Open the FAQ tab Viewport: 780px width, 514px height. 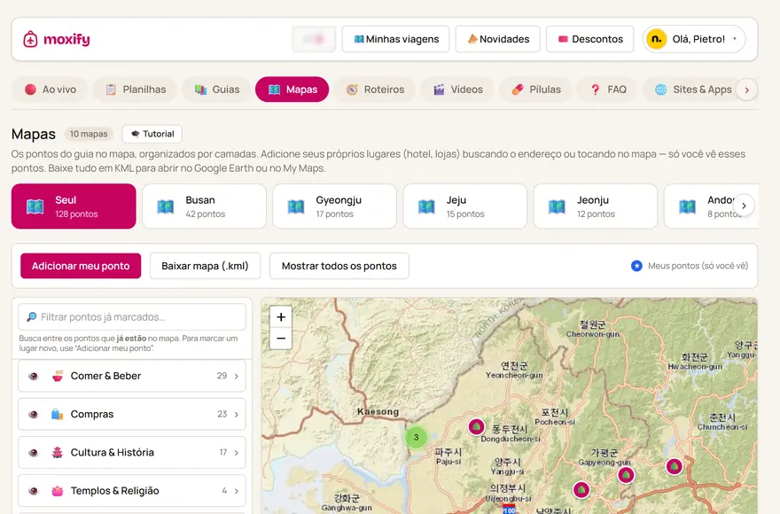pyautogui.click(x=608, y=90)
